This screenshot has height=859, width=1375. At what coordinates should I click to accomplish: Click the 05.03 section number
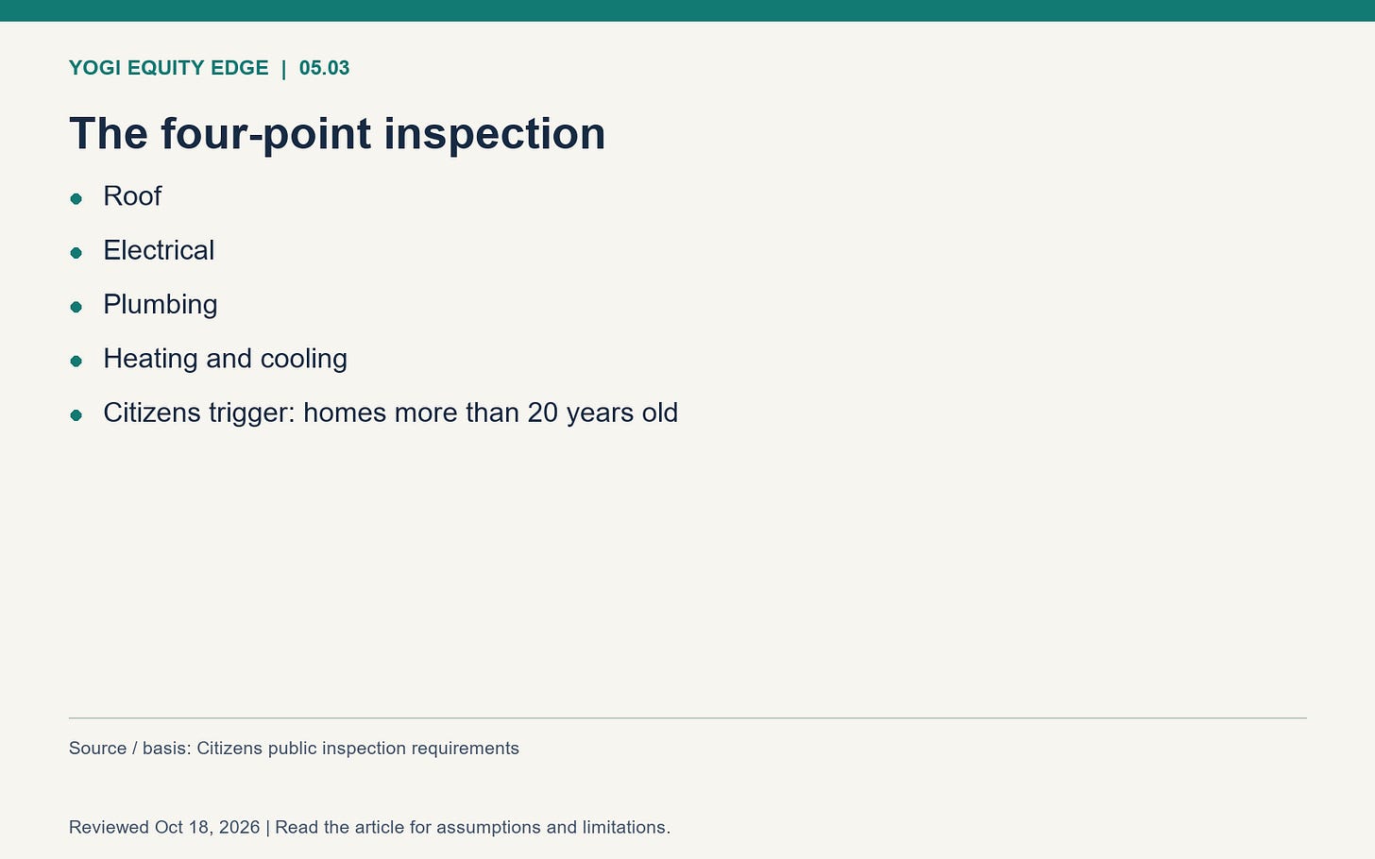324,68
